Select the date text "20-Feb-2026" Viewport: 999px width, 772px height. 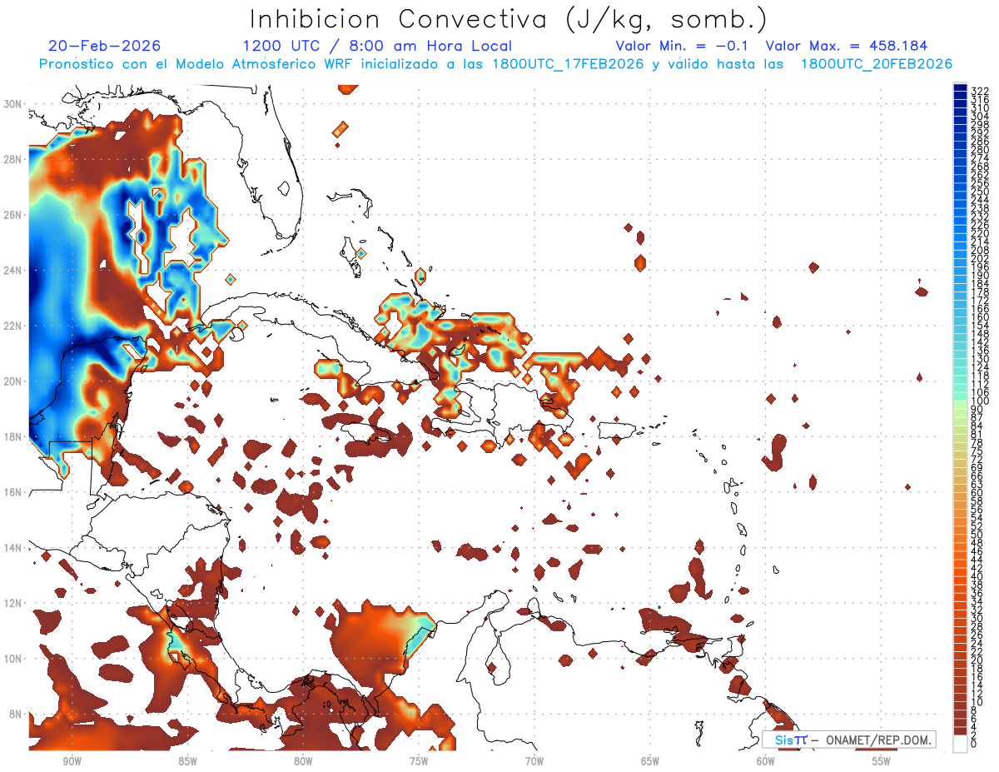[x=104, y=47]
